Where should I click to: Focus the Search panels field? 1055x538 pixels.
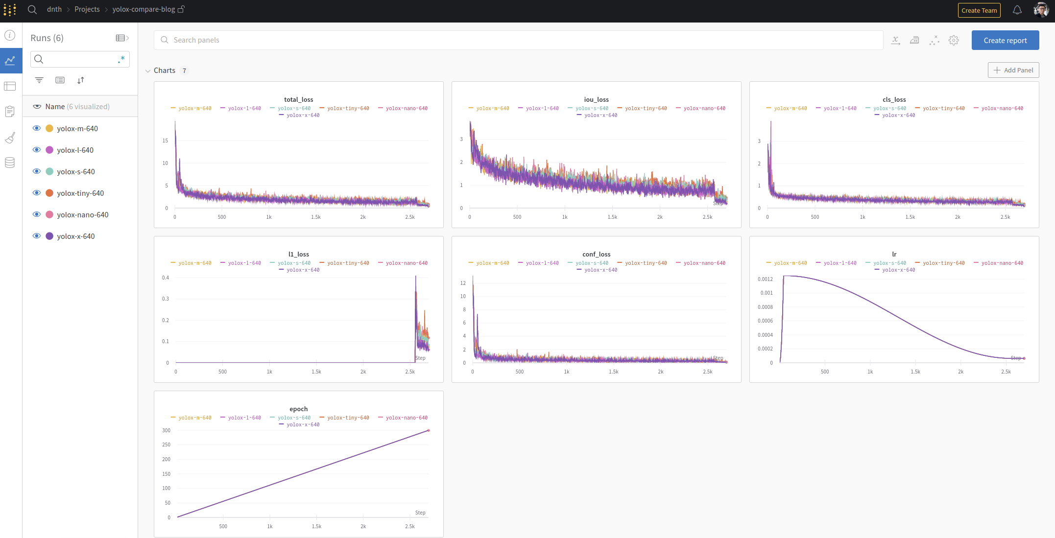[518, 40]
